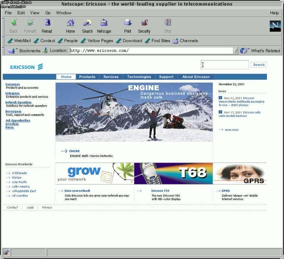284x259 pixels.
Task: Select the Technologies site tab
Action: click(139, 77)
